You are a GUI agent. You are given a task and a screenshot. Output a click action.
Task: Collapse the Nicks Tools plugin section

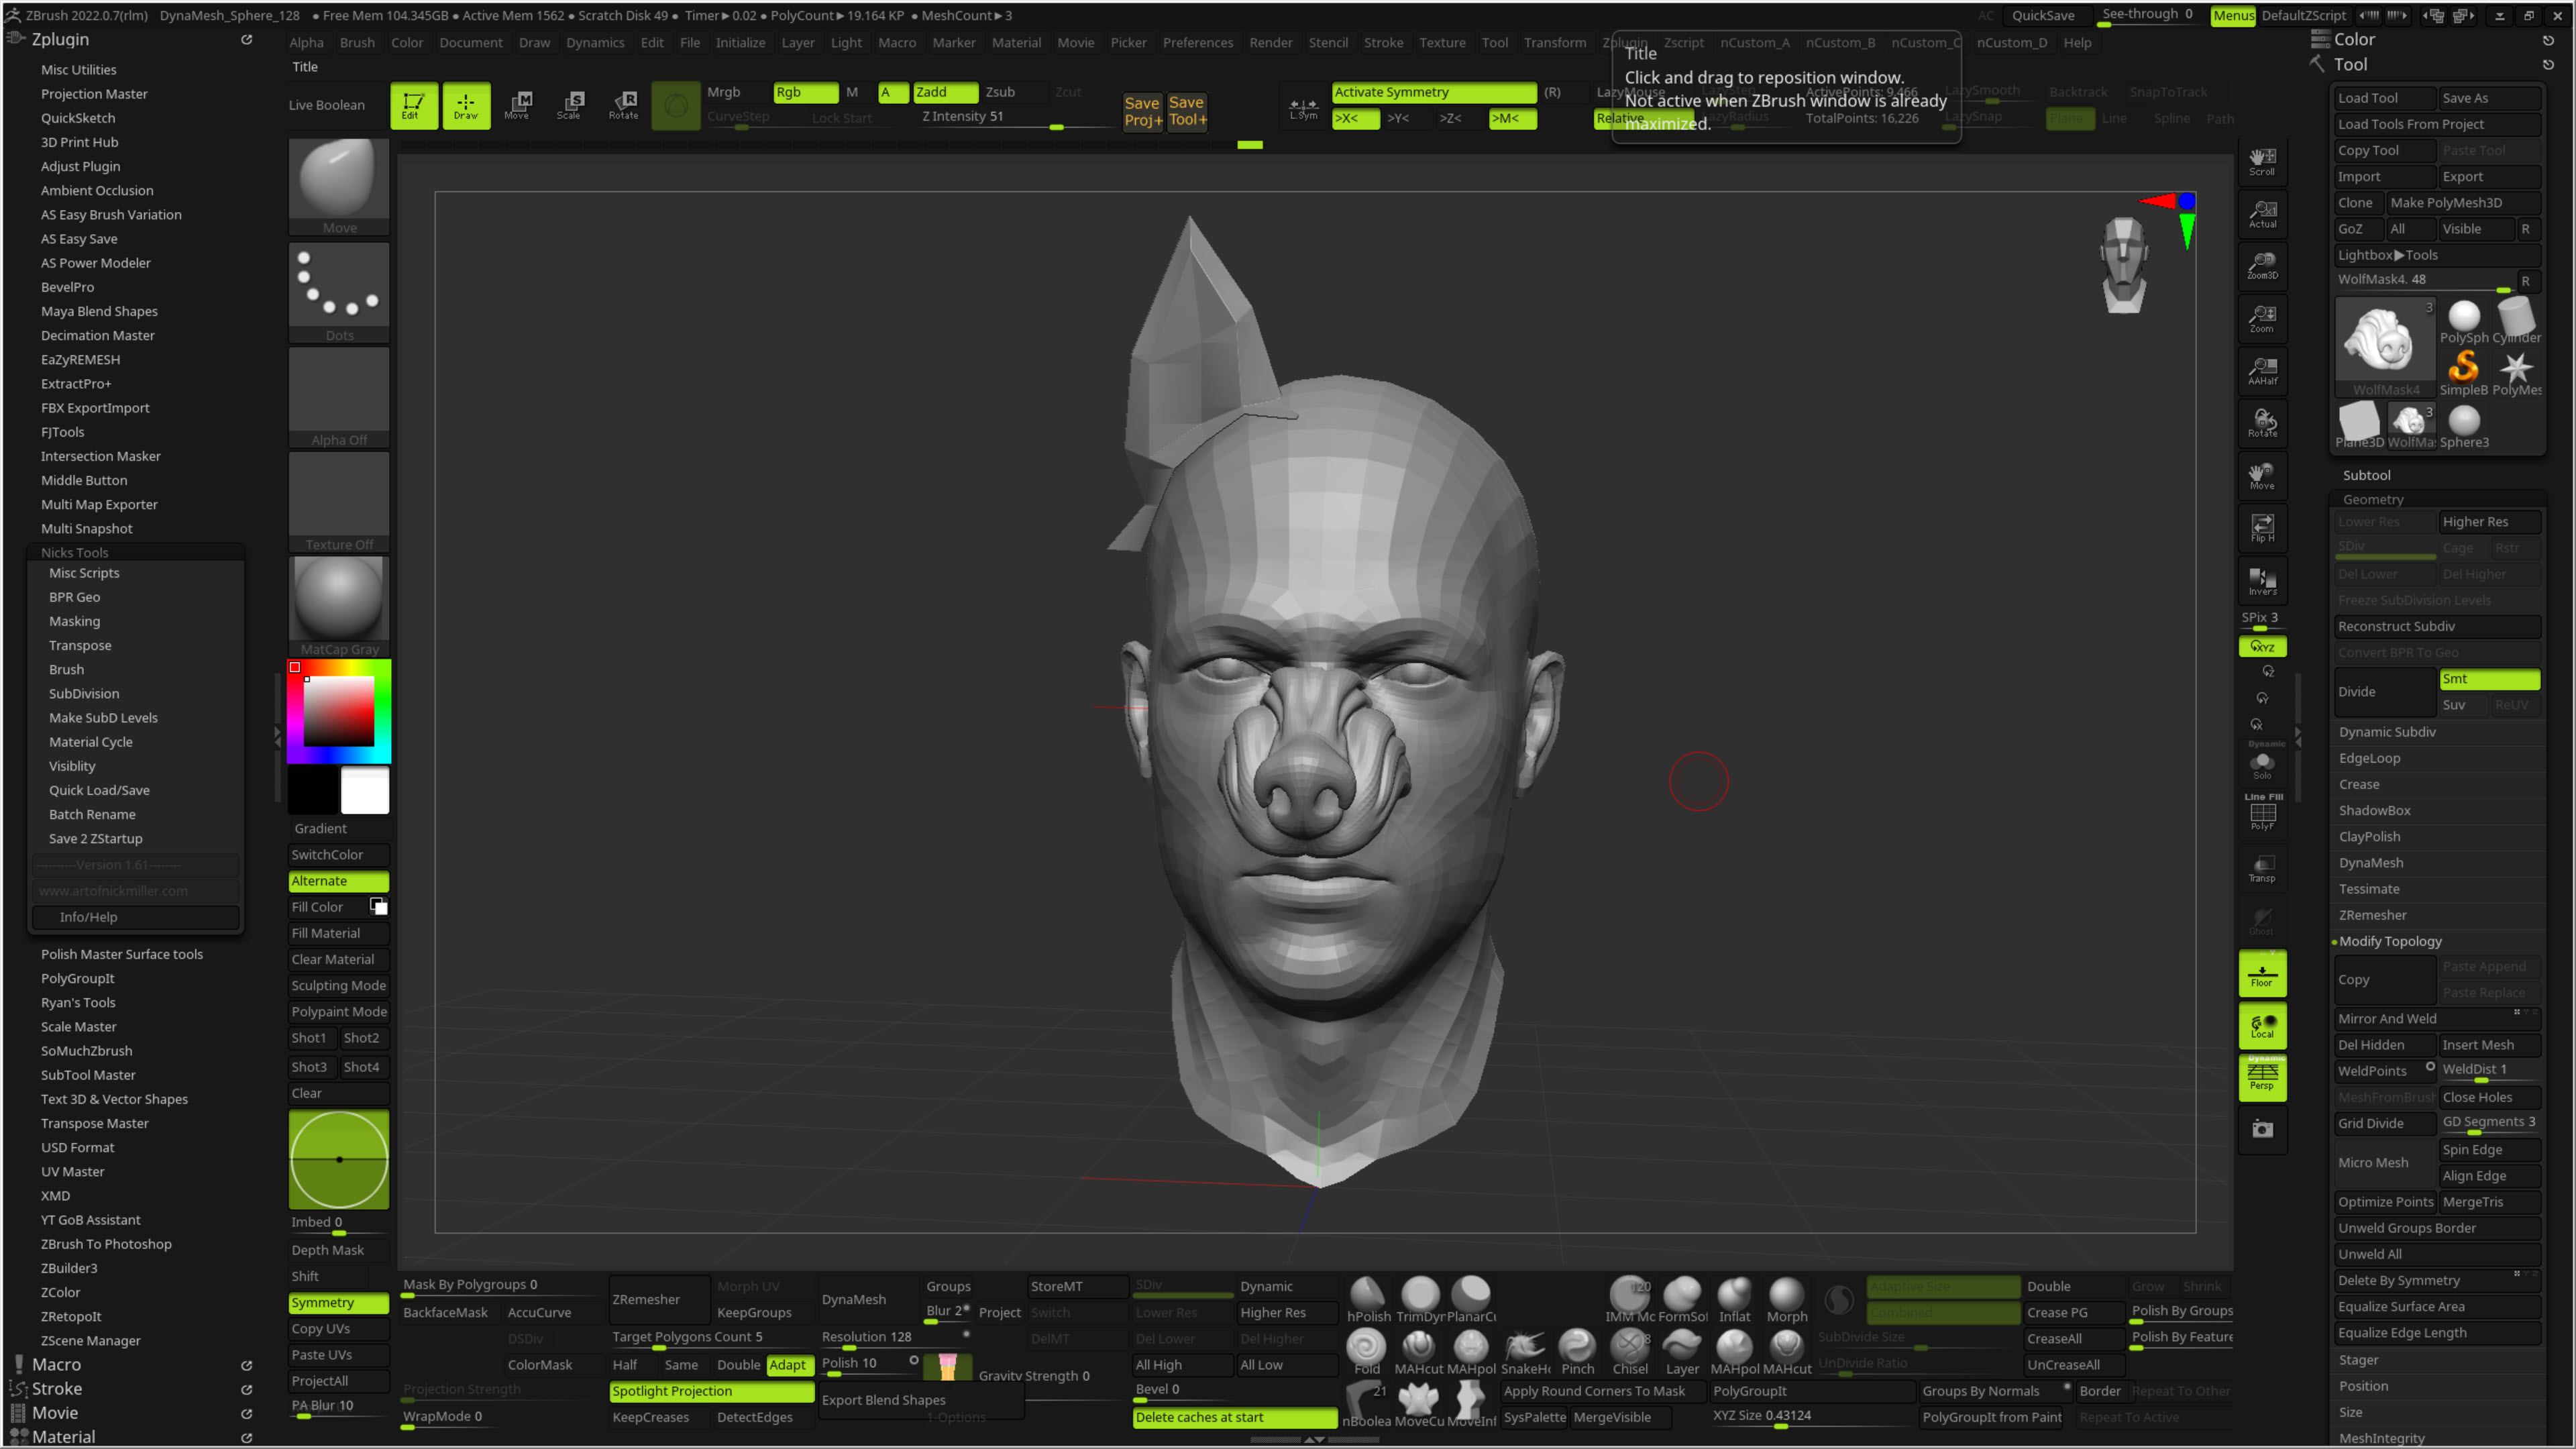tap(75, 552)
